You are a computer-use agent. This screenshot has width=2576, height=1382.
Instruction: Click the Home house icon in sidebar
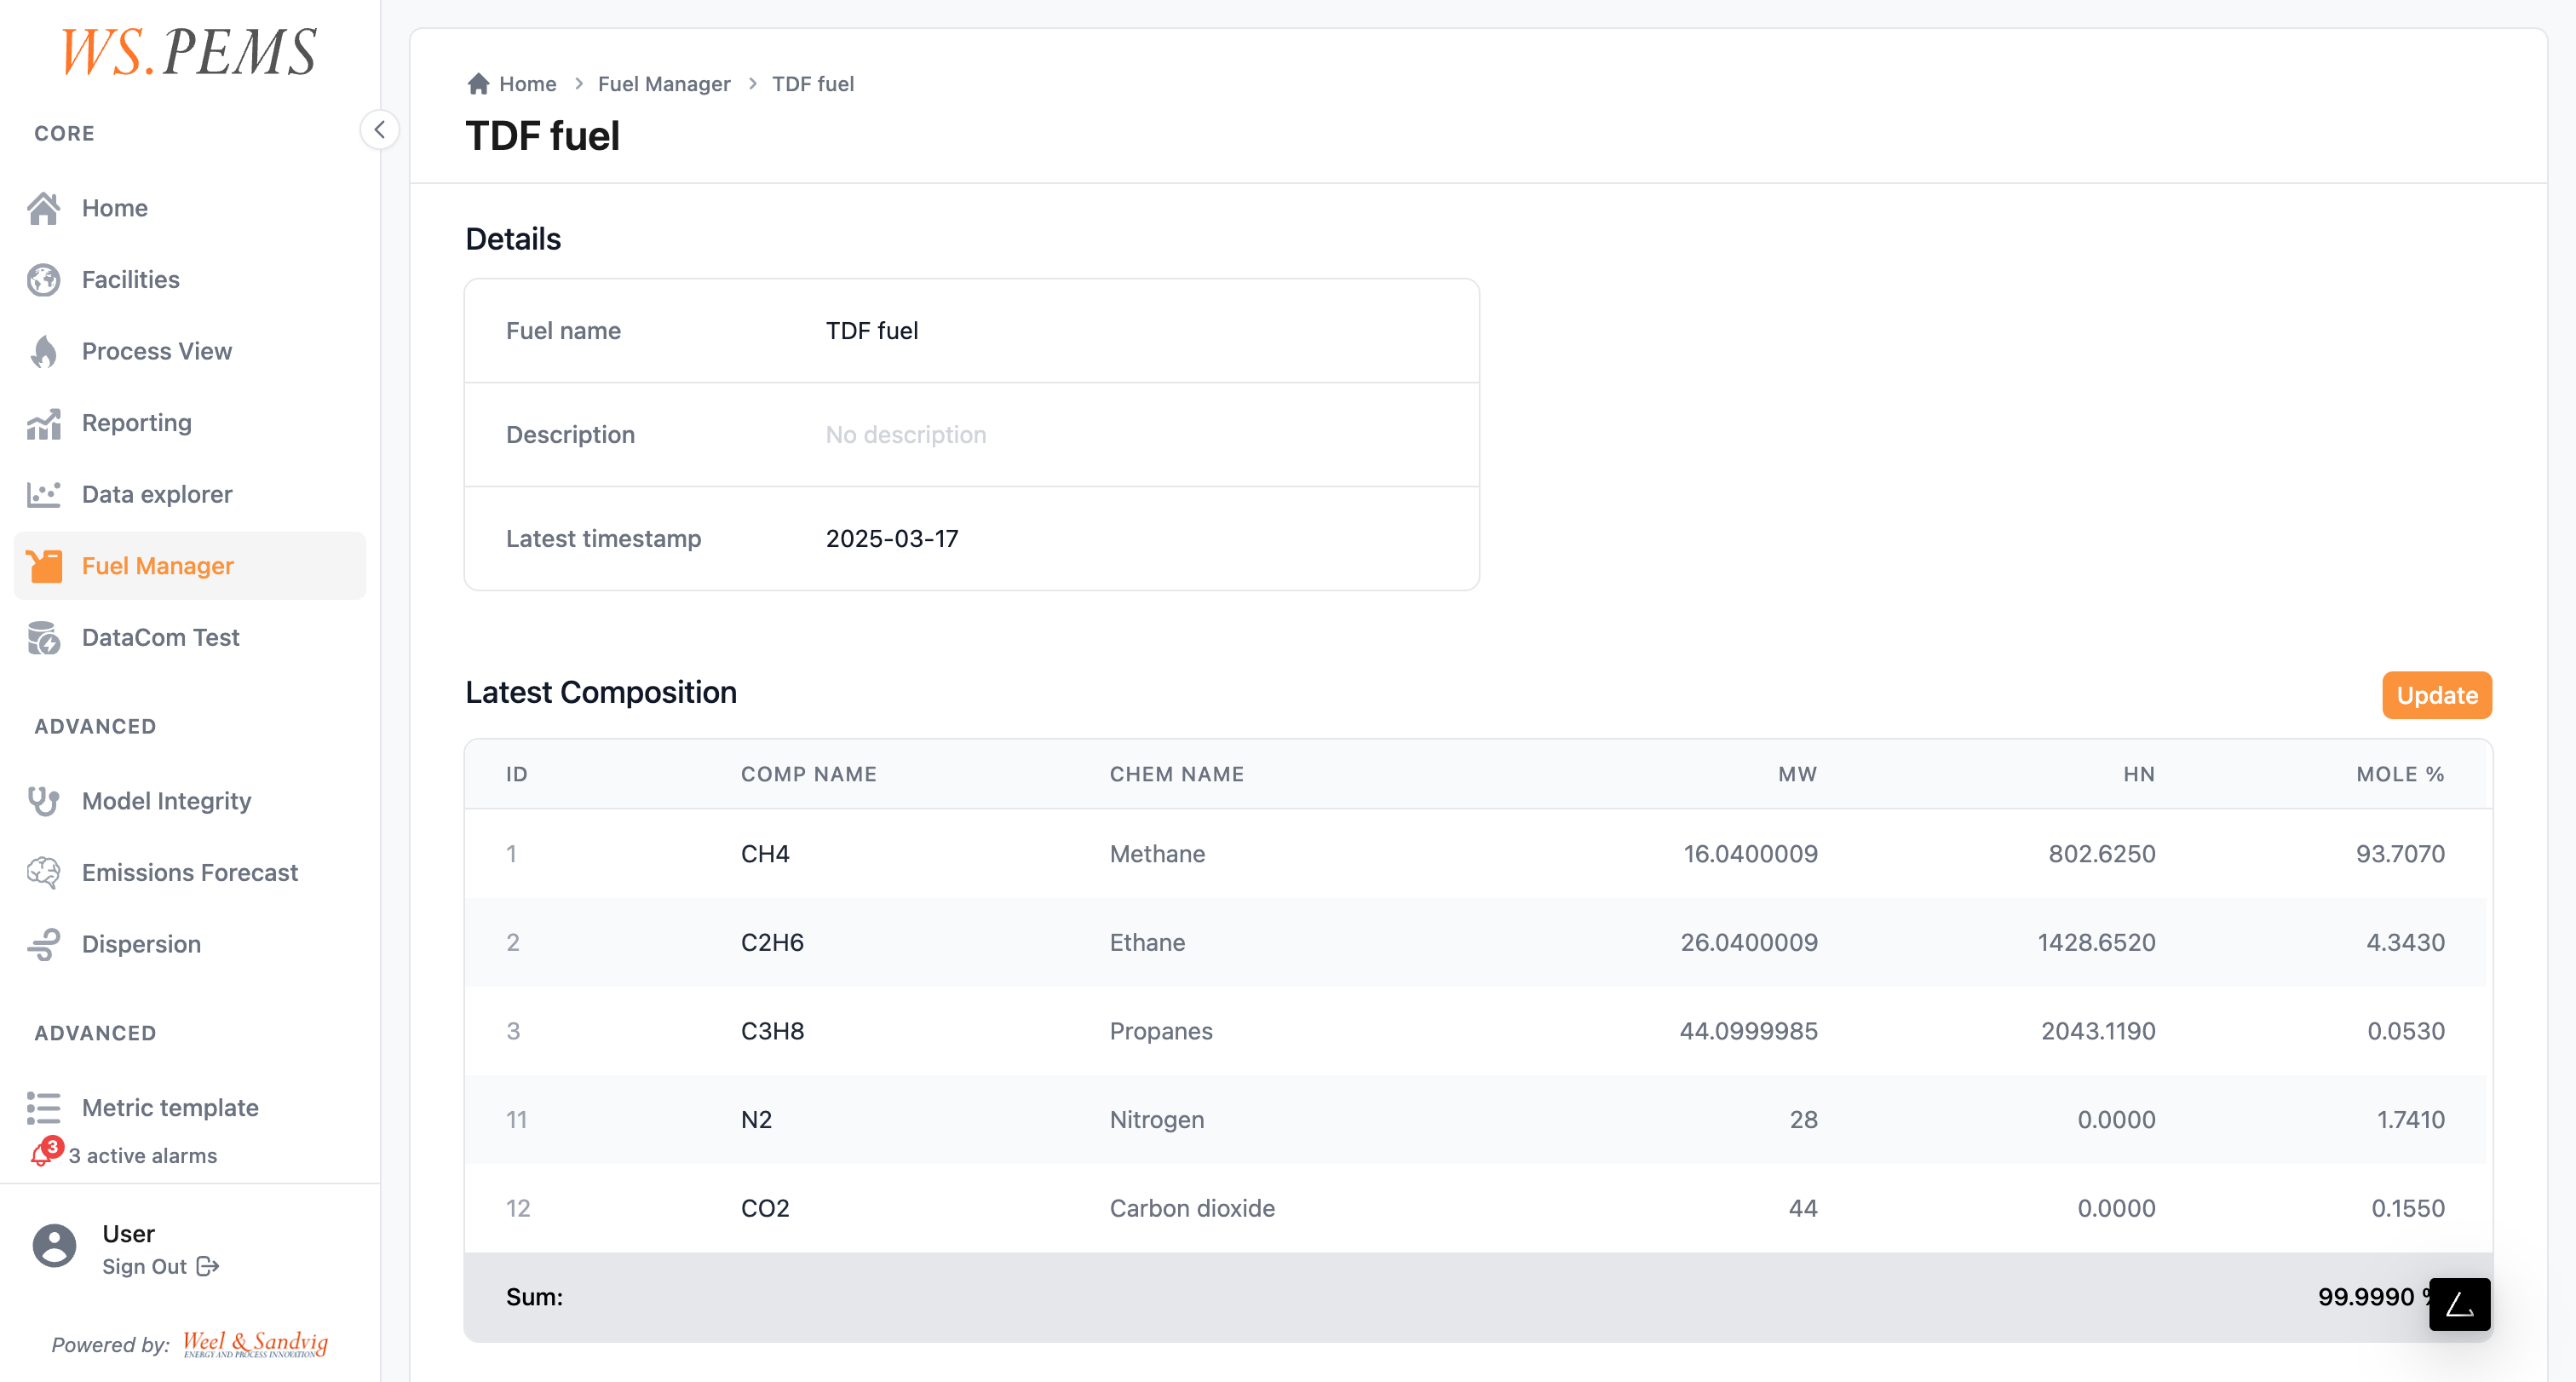pyautogui.click(x=44, y=208)
